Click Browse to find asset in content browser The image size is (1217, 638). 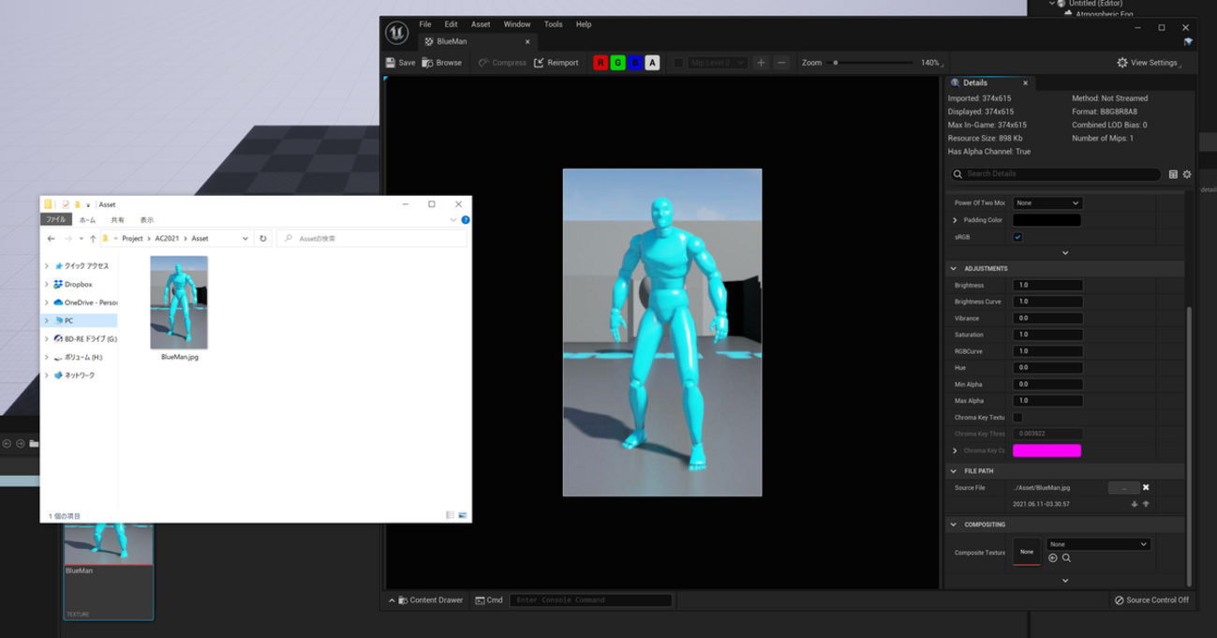pyautogui.click(x=441, y=63)
